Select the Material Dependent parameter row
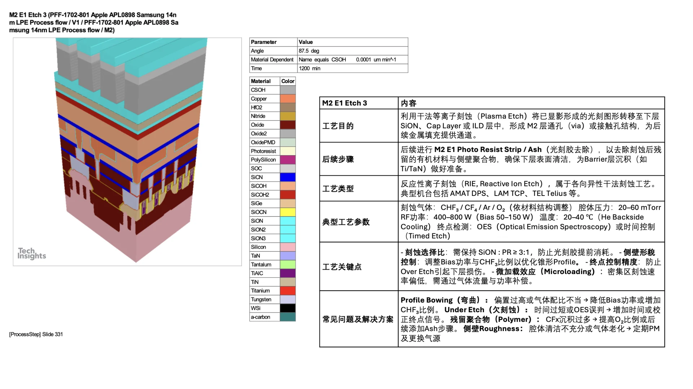The width and height of the screenshot is (693, 389). click(x=272, y=59)
